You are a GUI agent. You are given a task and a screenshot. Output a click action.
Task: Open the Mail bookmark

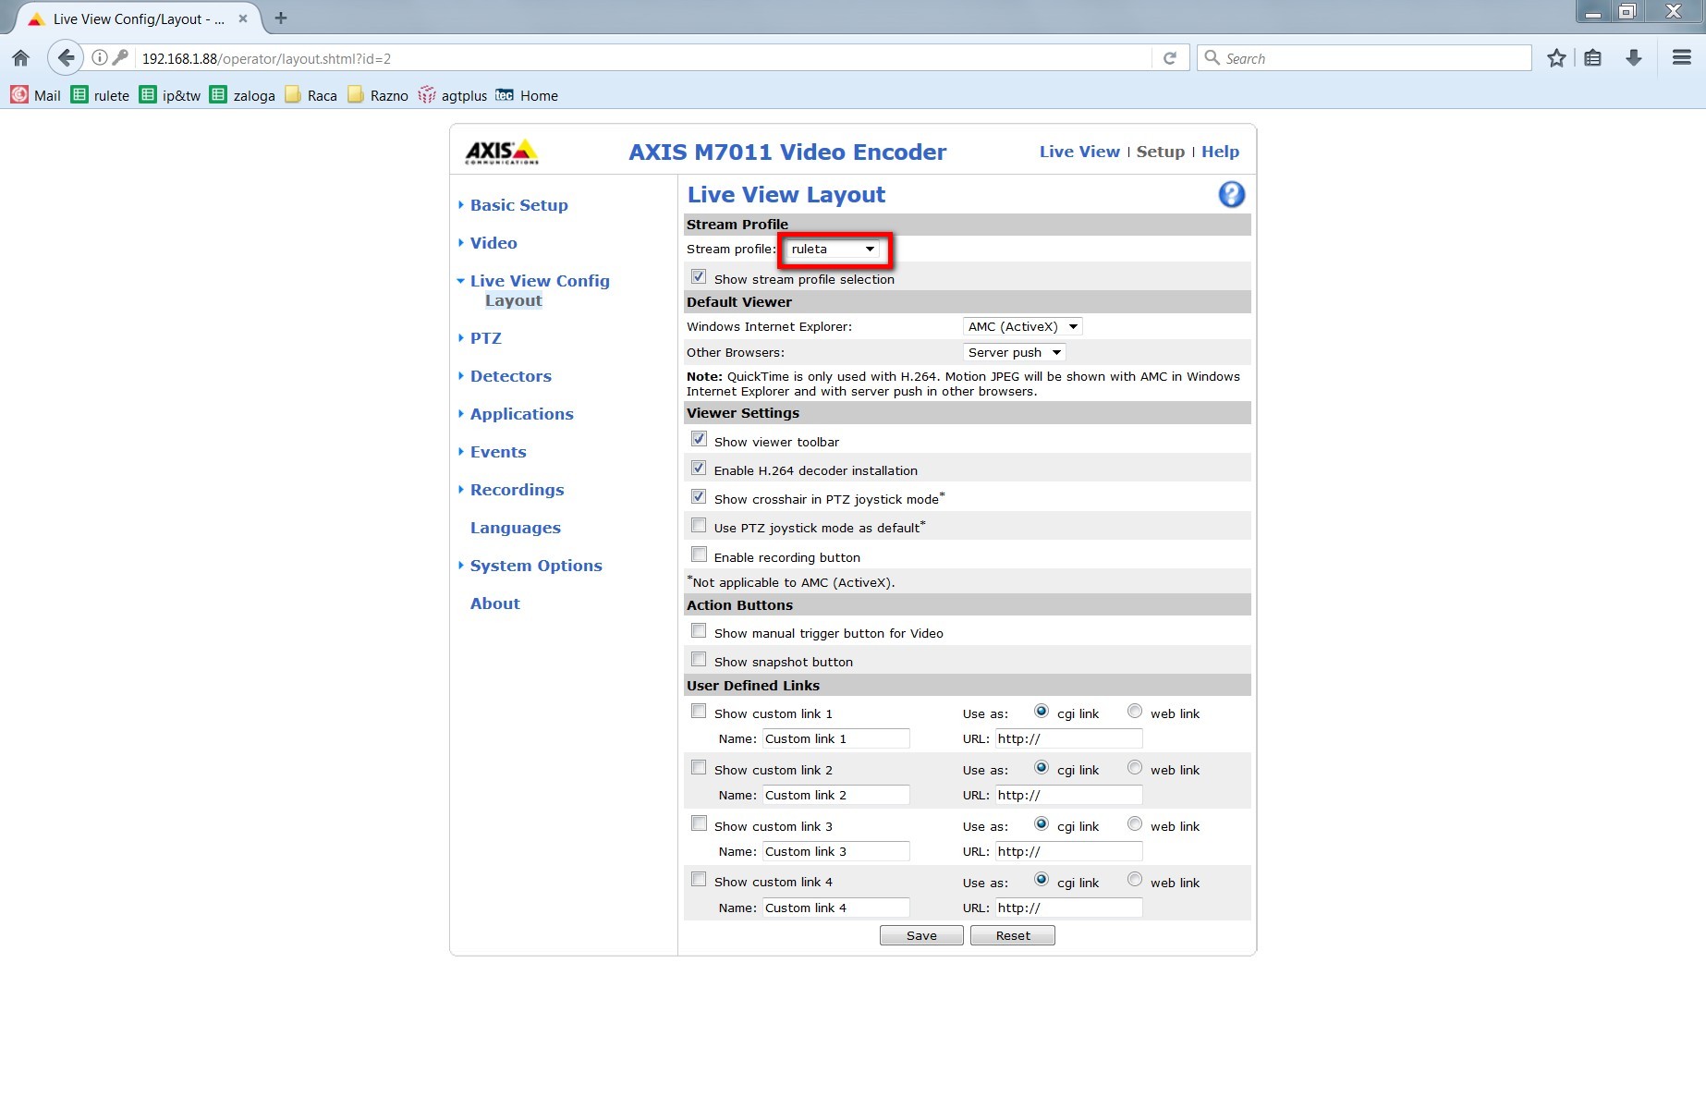coord(35,95)
